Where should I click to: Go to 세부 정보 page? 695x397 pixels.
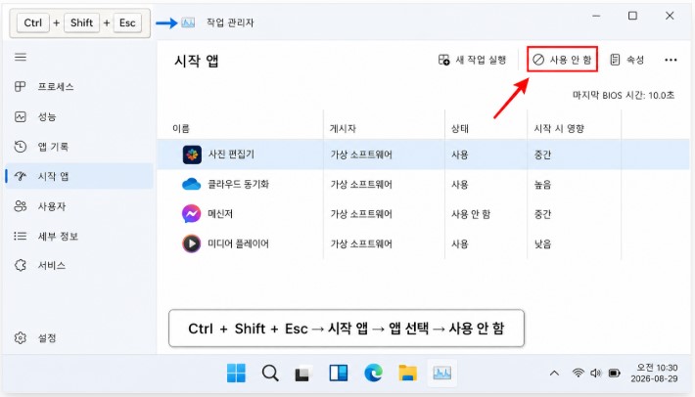[x=79, y=236]
